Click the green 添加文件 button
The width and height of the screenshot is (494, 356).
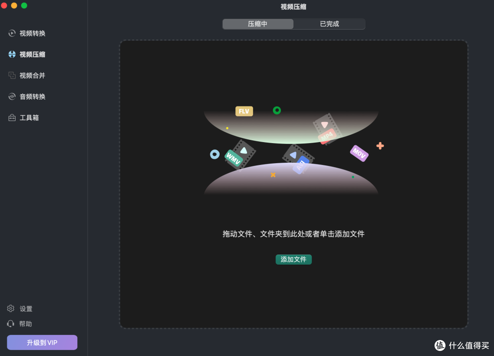[294, 260]
